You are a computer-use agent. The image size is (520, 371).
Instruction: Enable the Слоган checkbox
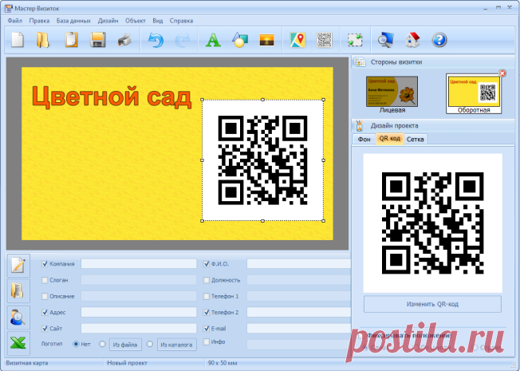click(45, 280)
